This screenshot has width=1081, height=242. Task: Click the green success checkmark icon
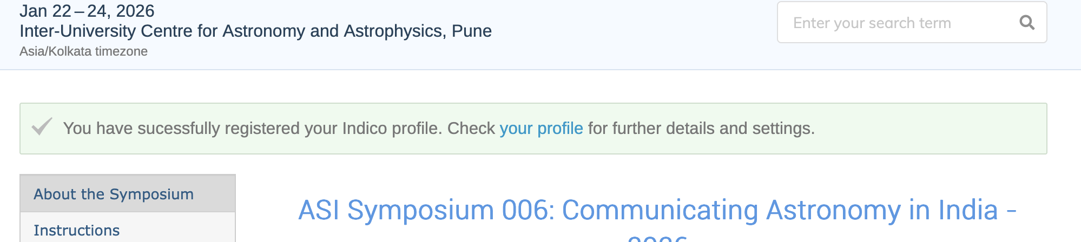tap(42, 127)
